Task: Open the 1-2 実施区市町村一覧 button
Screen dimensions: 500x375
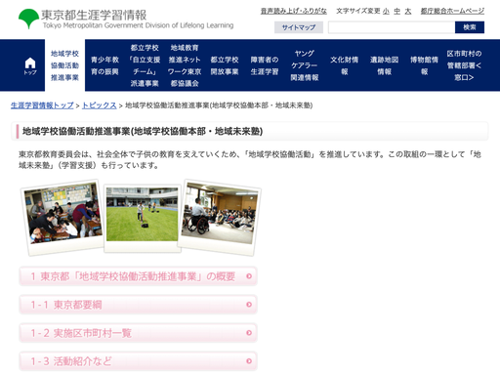Action: click(138, 333)
